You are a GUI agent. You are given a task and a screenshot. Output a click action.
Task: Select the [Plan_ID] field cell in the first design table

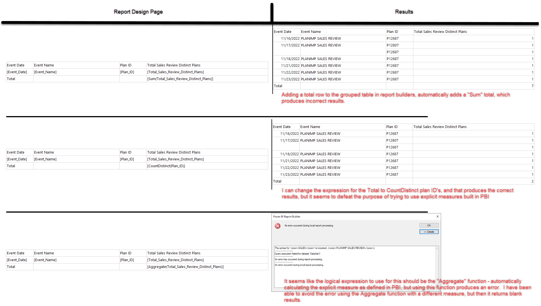click(x=127, y=72)
